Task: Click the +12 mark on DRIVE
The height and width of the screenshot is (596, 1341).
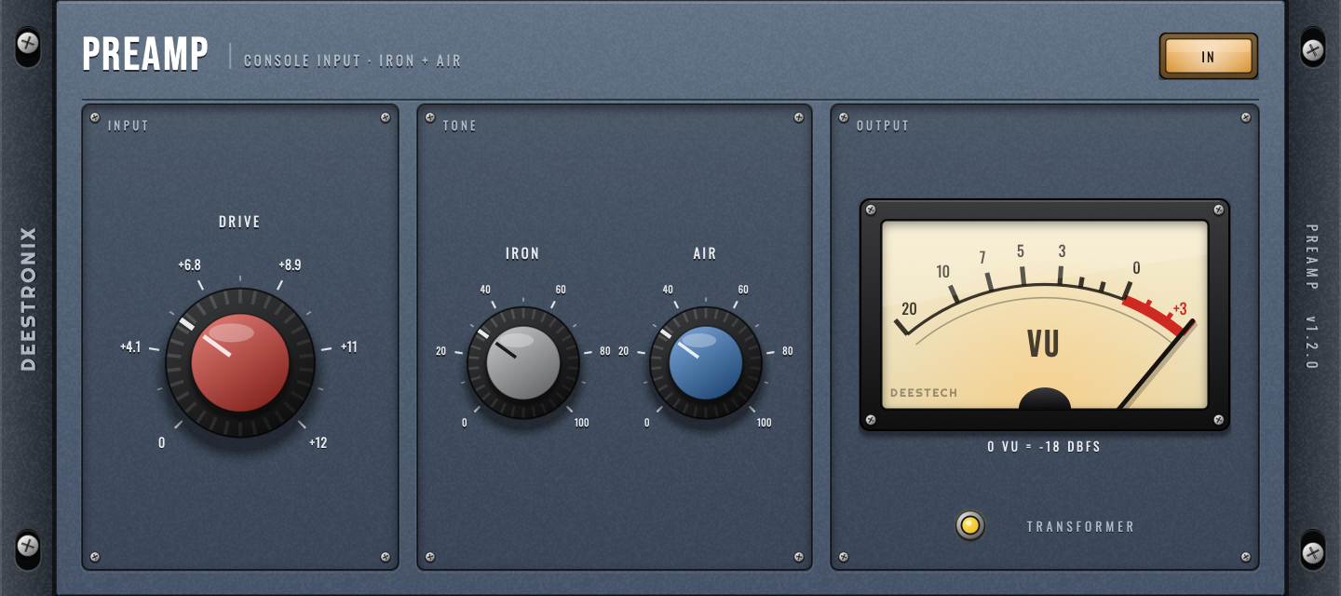Action: [x=318, y=443]
